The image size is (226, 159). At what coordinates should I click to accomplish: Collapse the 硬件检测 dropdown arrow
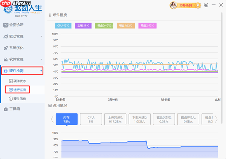tap(41, 71)
